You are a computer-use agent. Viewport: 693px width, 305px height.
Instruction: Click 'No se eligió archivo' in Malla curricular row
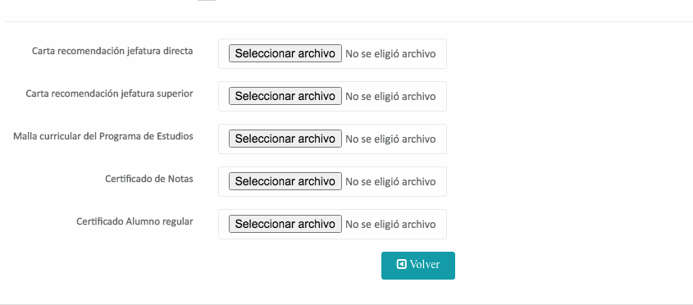click(x=390, y=139)
